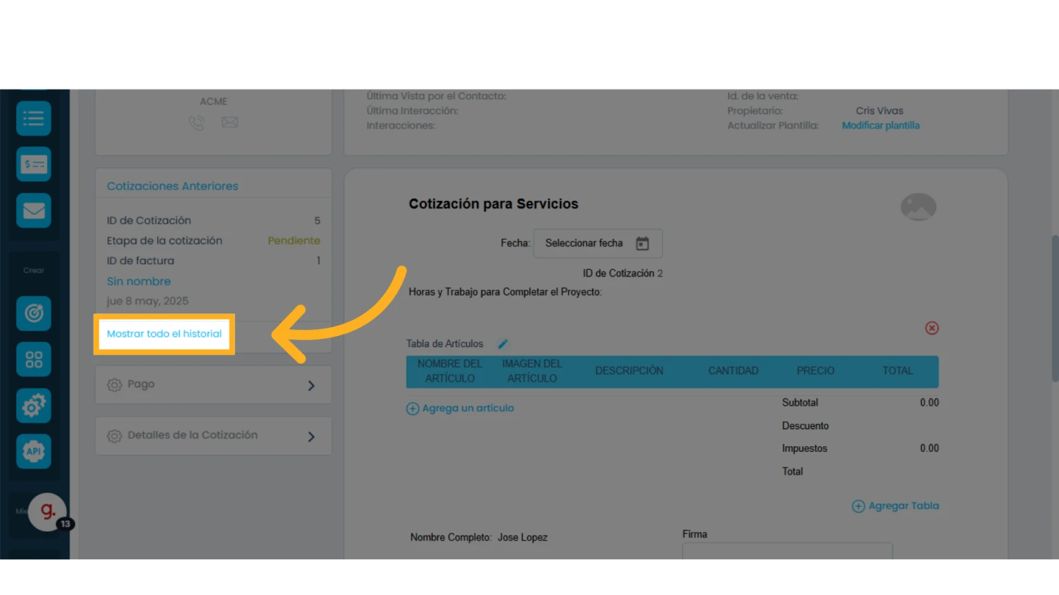Click the Cotizaciones Anteriores heading
Viewport: 1059px width, 595px height.
click(172, 186)
